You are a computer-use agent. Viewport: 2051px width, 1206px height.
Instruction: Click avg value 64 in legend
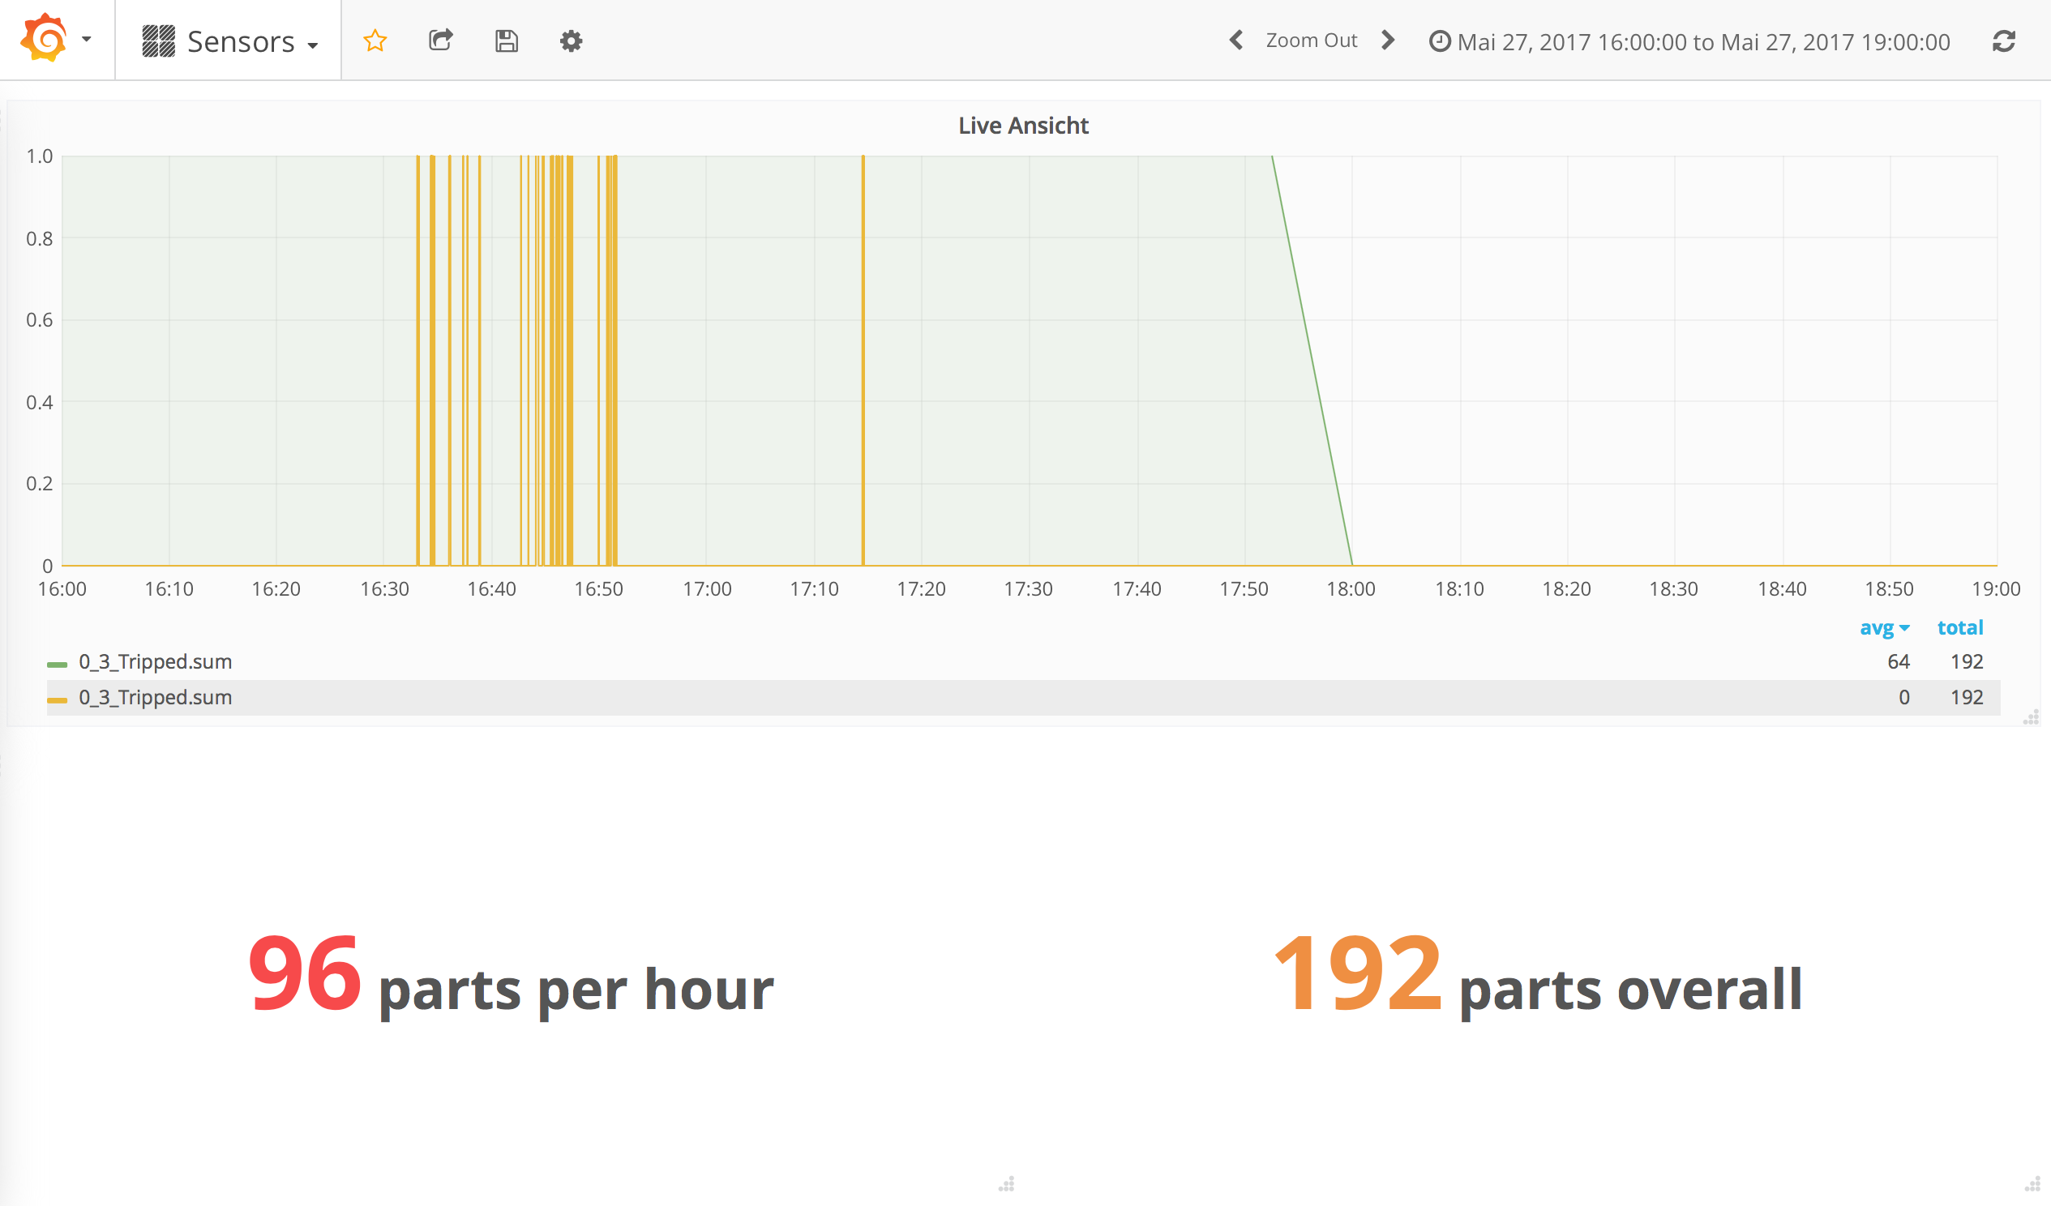click(x=1898, y=661)
